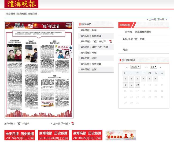The height and width of the screenshot is (142, 174).
Task: Open 淮安日报 历史数据 red banner
Action: coord(19,135)
